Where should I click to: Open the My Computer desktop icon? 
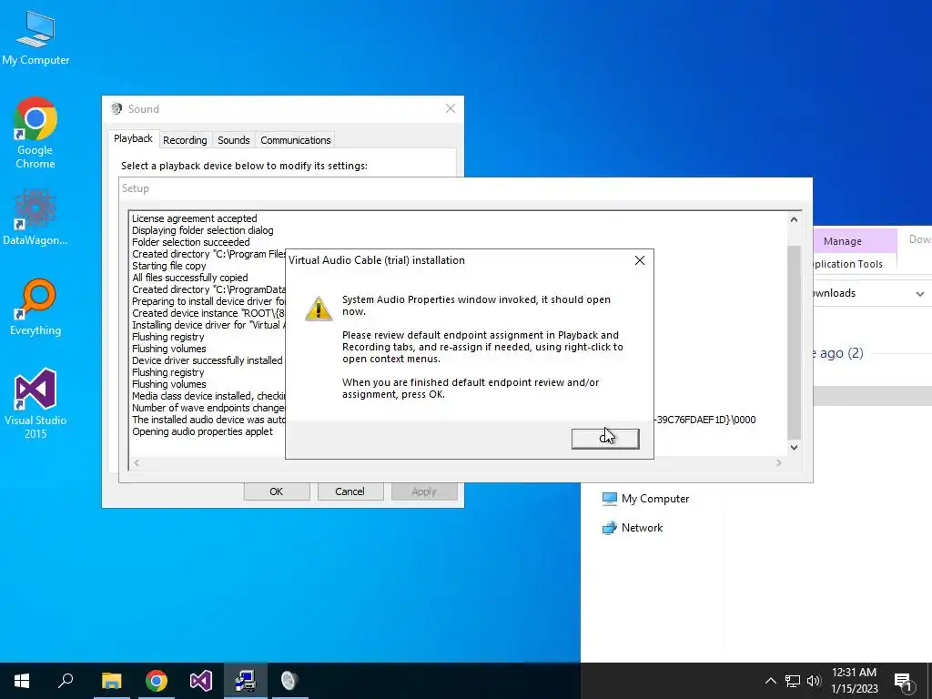[35, 36]
